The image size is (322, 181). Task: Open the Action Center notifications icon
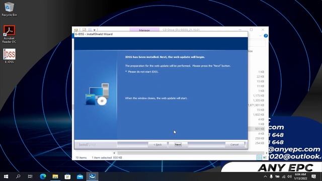313,176
